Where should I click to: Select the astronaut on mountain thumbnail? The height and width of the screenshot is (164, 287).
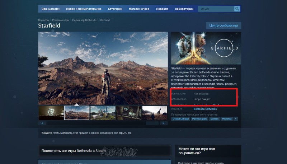tap(77, 113)
